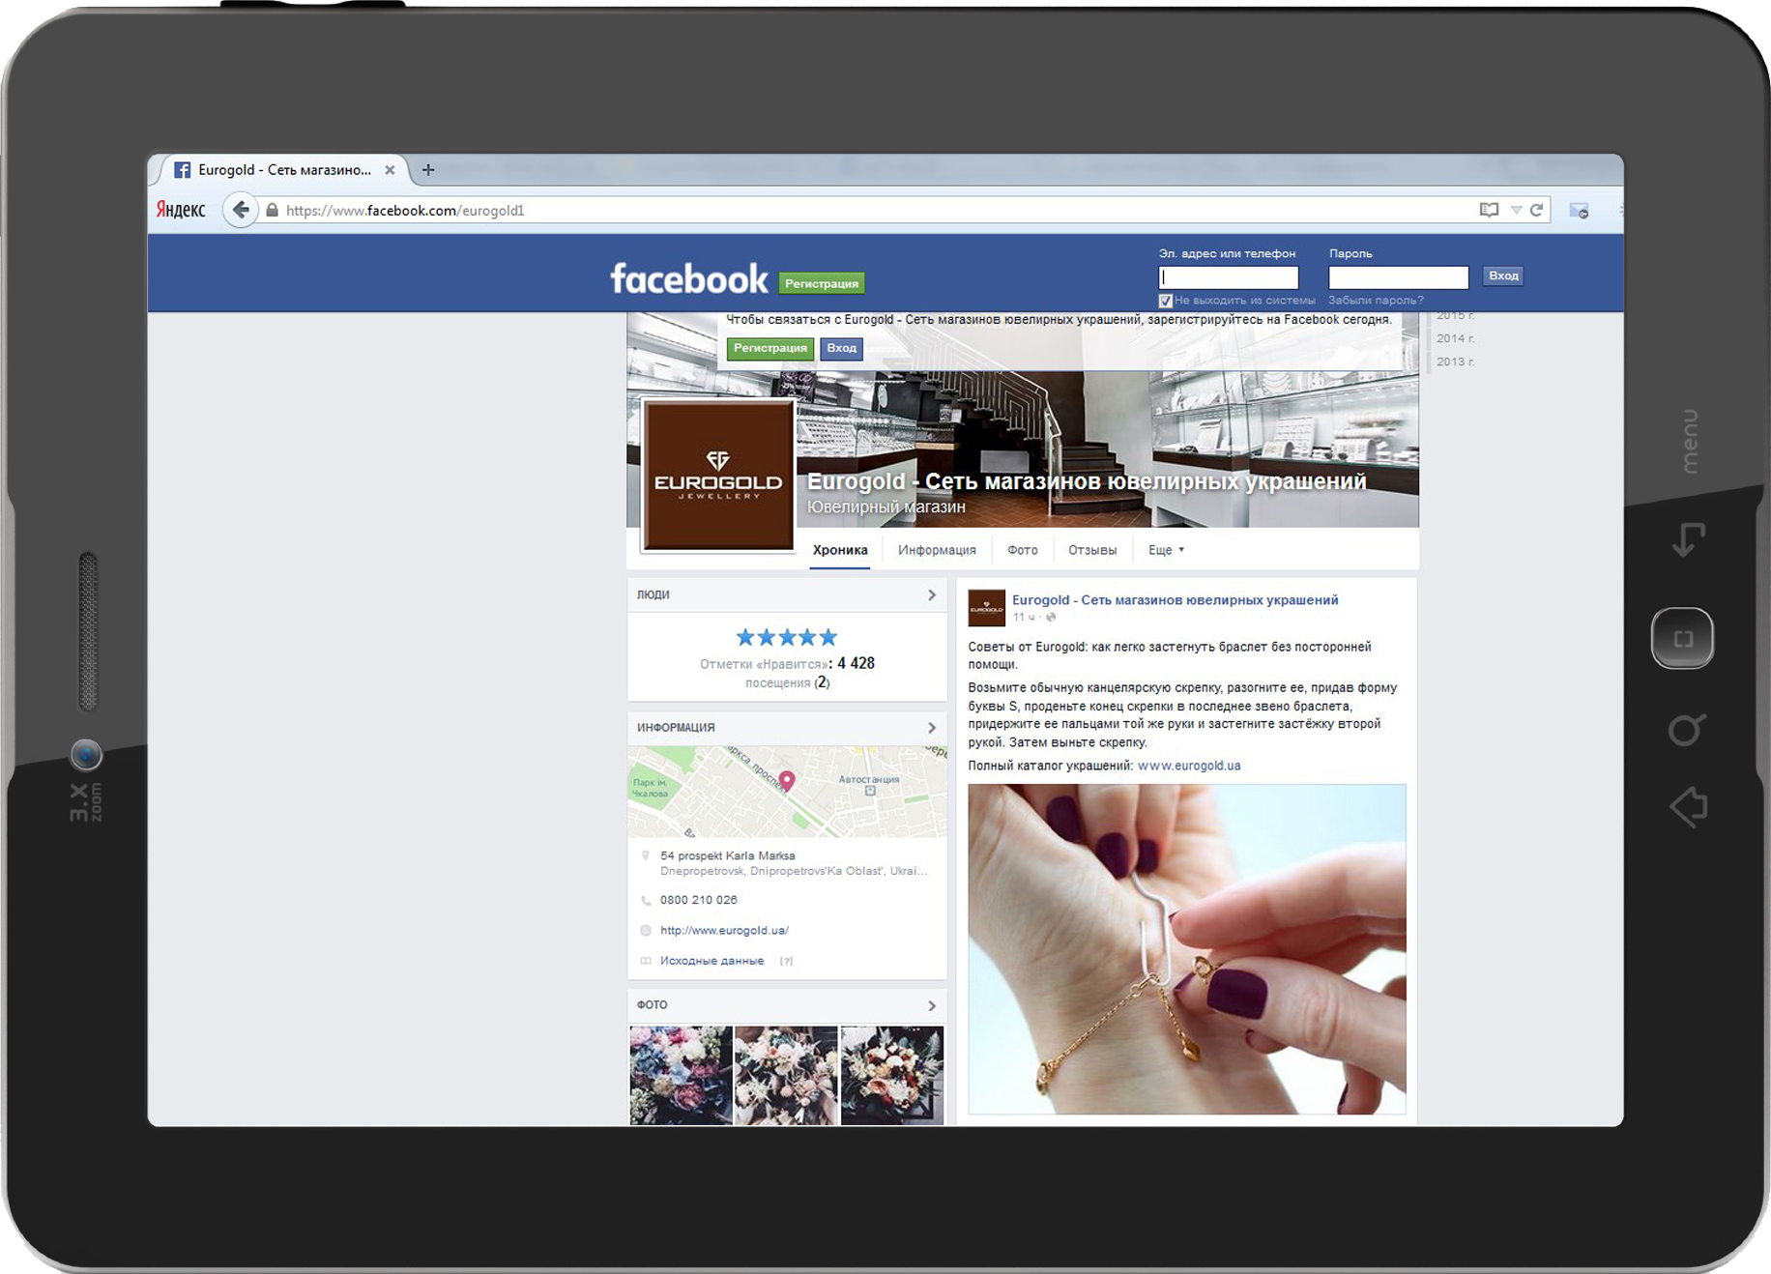Open address bar history dropdown arrow
The image size is (1771, 1274).
pyautogui.click(x=1516, y=210)
